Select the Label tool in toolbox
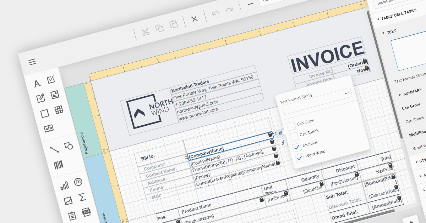 coord(37,84)
